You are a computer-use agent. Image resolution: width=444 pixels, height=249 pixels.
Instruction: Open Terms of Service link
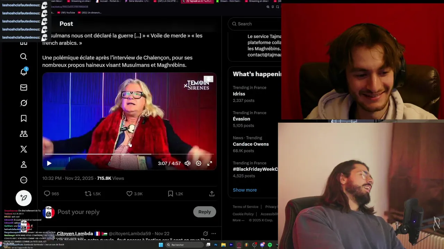[245, 206]
